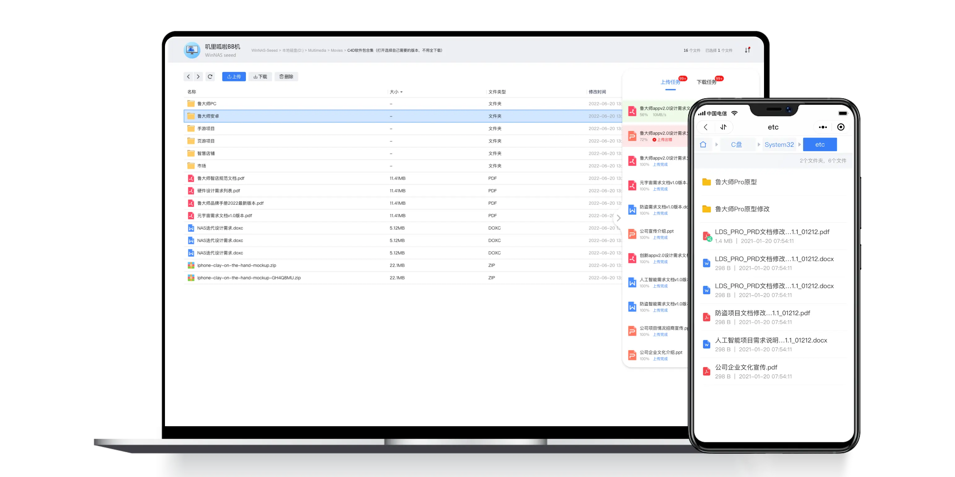The width and height of the screenshot is (955, 477).
Task: Open 鲁大师Pro原型 folder on phone
Action: click(735, 182)
